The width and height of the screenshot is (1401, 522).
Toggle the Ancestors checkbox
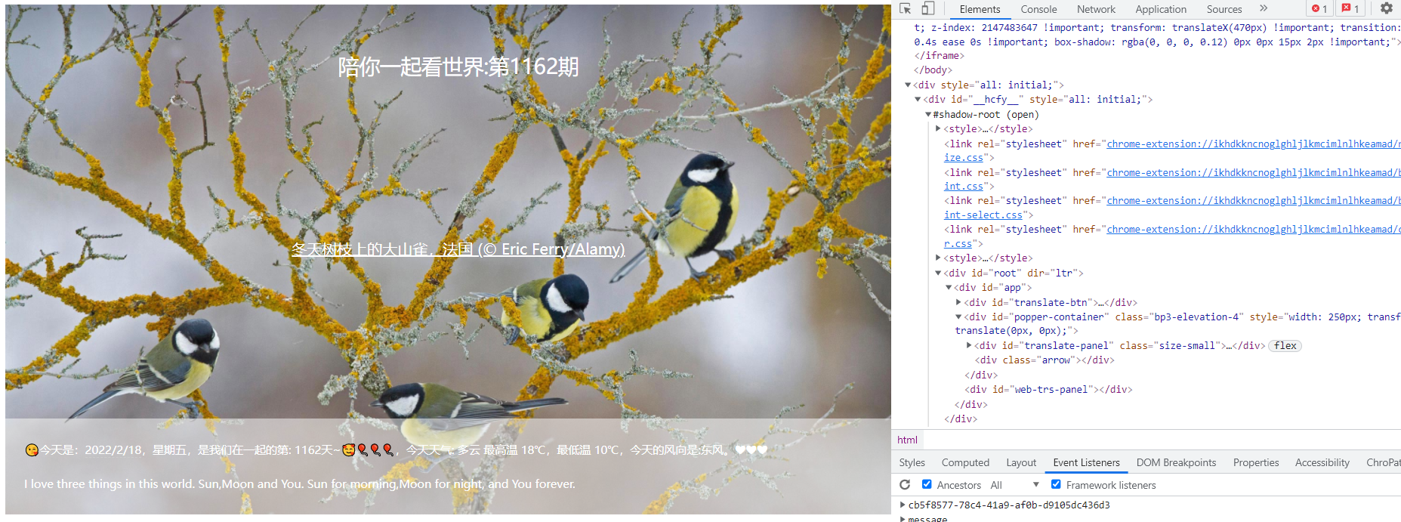927,485
